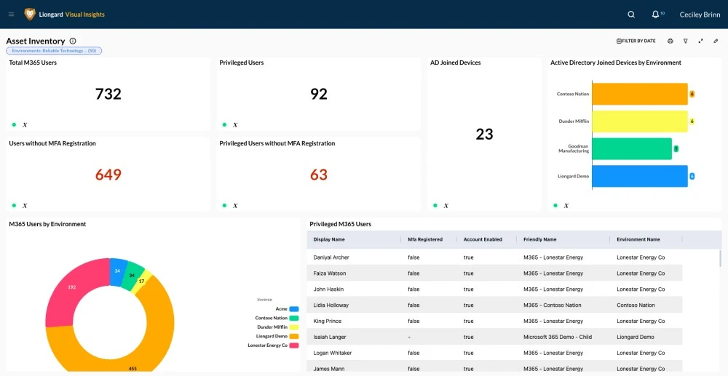Edit the dashboard with the pencil icon
Image resolution: width=728 pixels, height=376 pixels.
click(x=716, y=41)
